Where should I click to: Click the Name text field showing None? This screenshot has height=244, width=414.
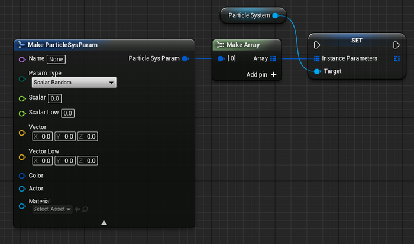pos(56,59)
